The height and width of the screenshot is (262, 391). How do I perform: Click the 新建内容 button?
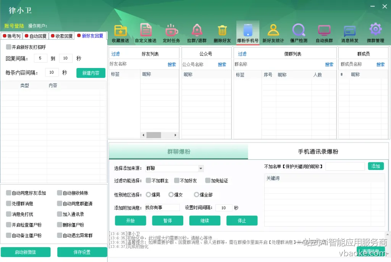click(x=91, y=73)
